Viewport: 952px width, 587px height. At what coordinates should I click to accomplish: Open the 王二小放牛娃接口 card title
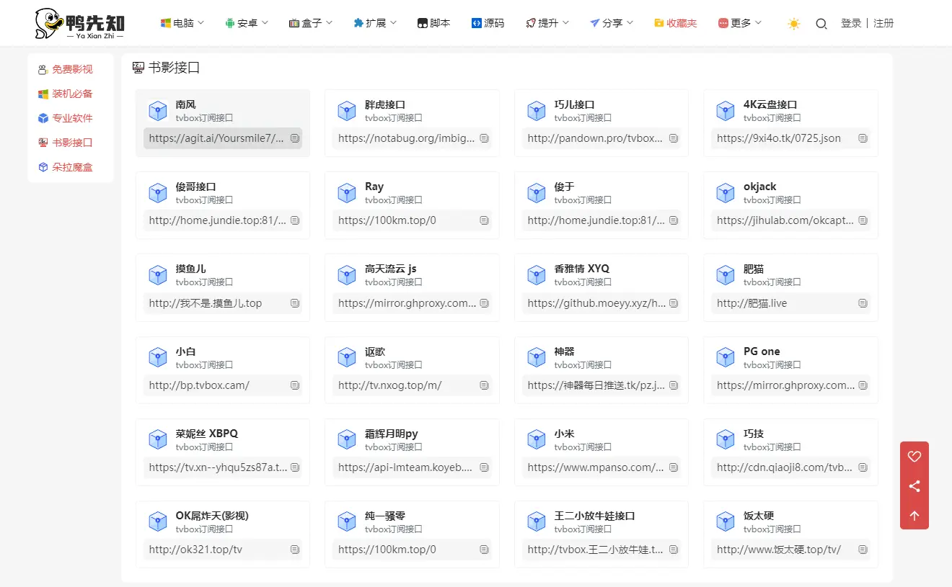pos(595,516)
